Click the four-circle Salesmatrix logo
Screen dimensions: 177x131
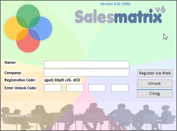point(28,28)
